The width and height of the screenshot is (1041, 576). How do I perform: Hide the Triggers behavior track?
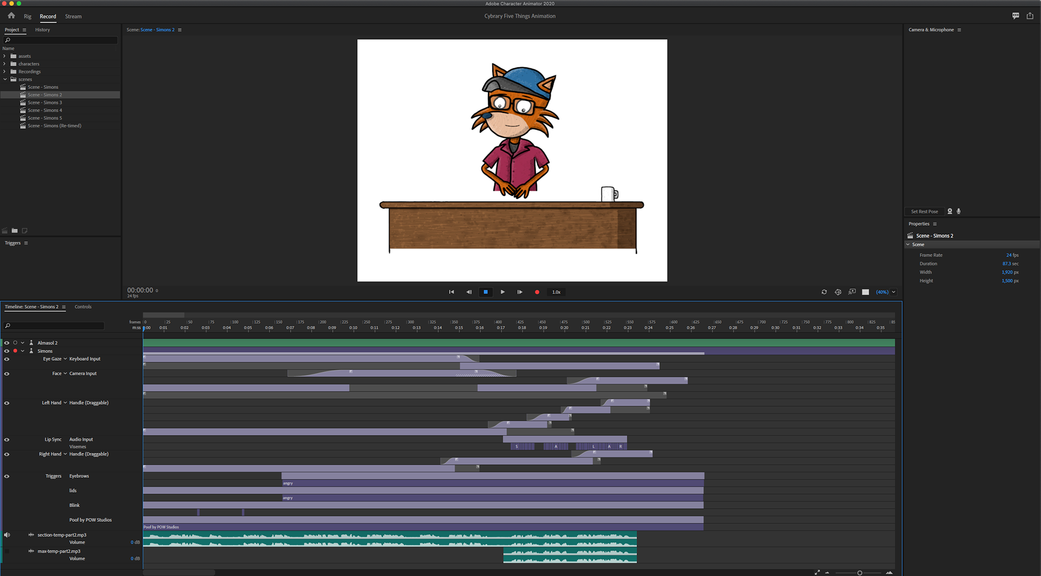7,476
